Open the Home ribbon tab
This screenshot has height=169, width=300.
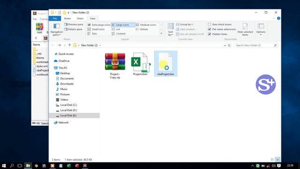coord(67,19)
